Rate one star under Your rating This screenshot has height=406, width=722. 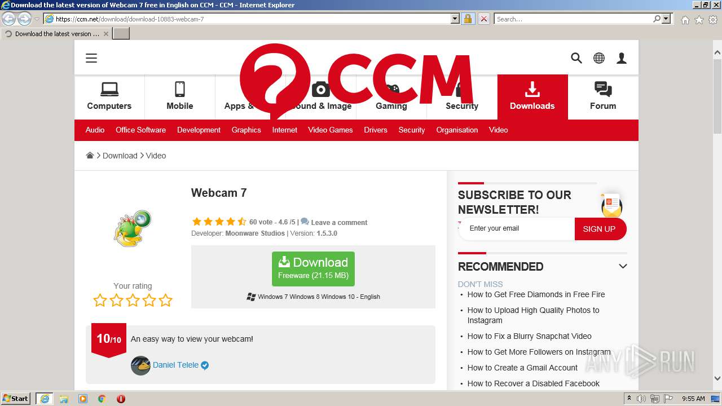point(100,300)
